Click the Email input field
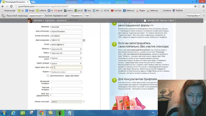The height and width of the screenshot is (116, 206). point(67,44)
